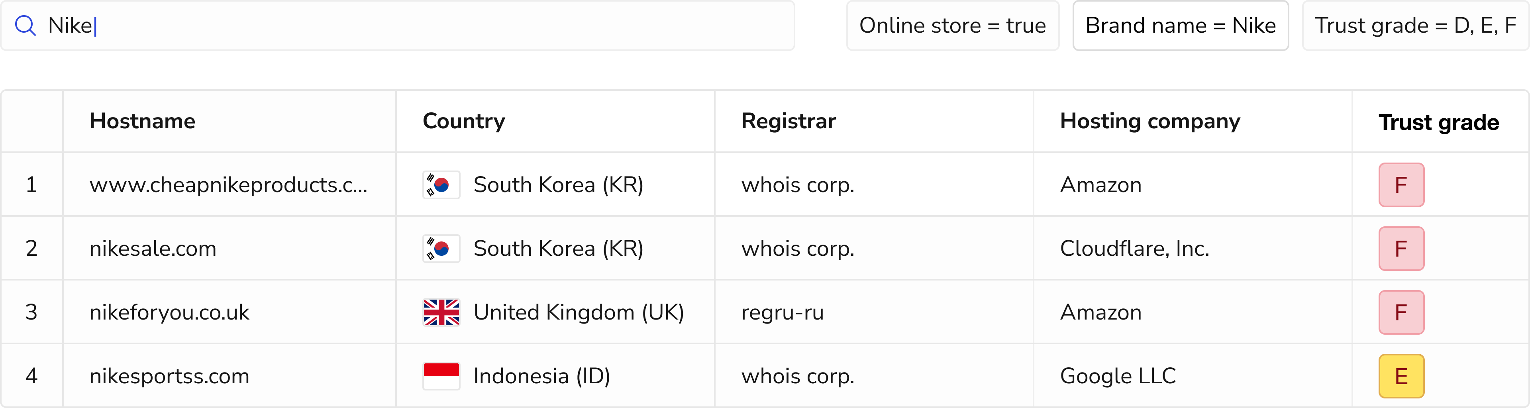Screen dimensions: 1530x408
Task: Click the Registrar column header
Action: click(x=788, y=121)
